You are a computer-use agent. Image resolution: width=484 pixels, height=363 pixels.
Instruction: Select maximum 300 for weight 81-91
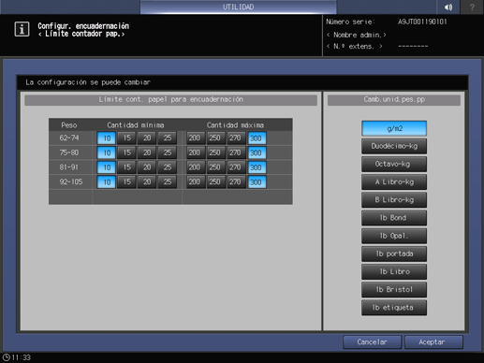coord(257,167)
